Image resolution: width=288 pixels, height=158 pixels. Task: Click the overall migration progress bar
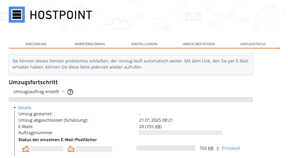coord(131,100)
